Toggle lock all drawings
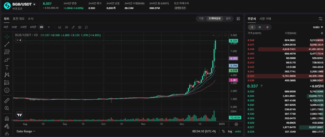 coord(7,133)
